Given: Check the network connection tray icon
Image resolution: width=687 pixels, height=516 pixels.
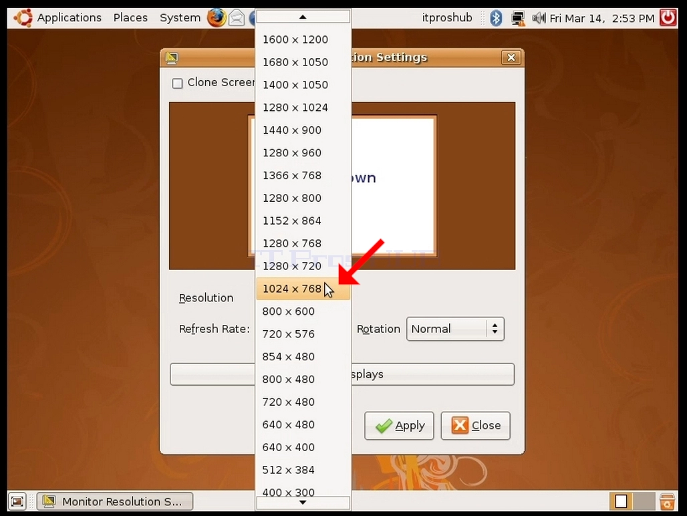Looking at the screenshot, I should click(518, 19).
